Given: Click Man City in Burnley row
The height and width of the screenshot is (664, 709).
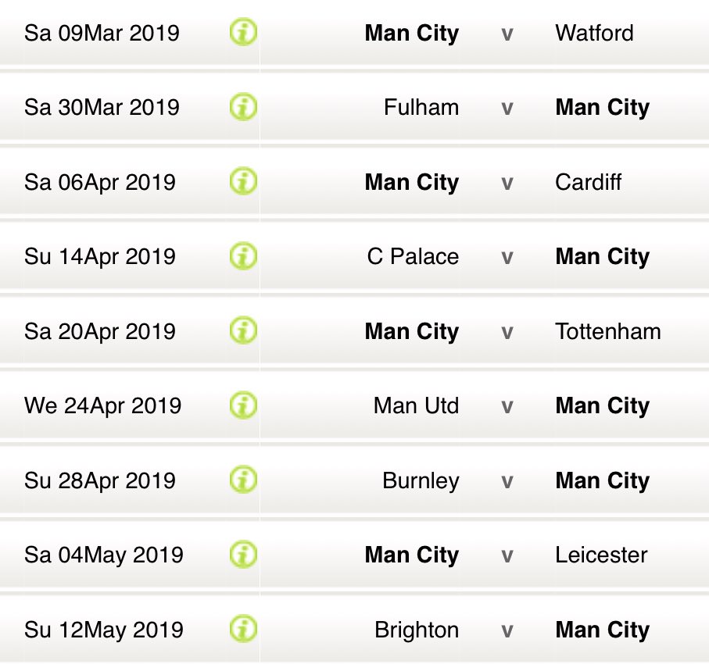Looking at the screenshot, I should coord(602,480).
